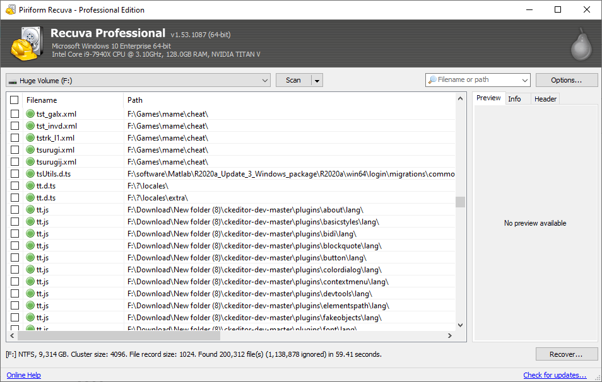Click the horizontal scrollbar left arrow
Viewport: 602px width, 382px height.
tap(12, 335)
